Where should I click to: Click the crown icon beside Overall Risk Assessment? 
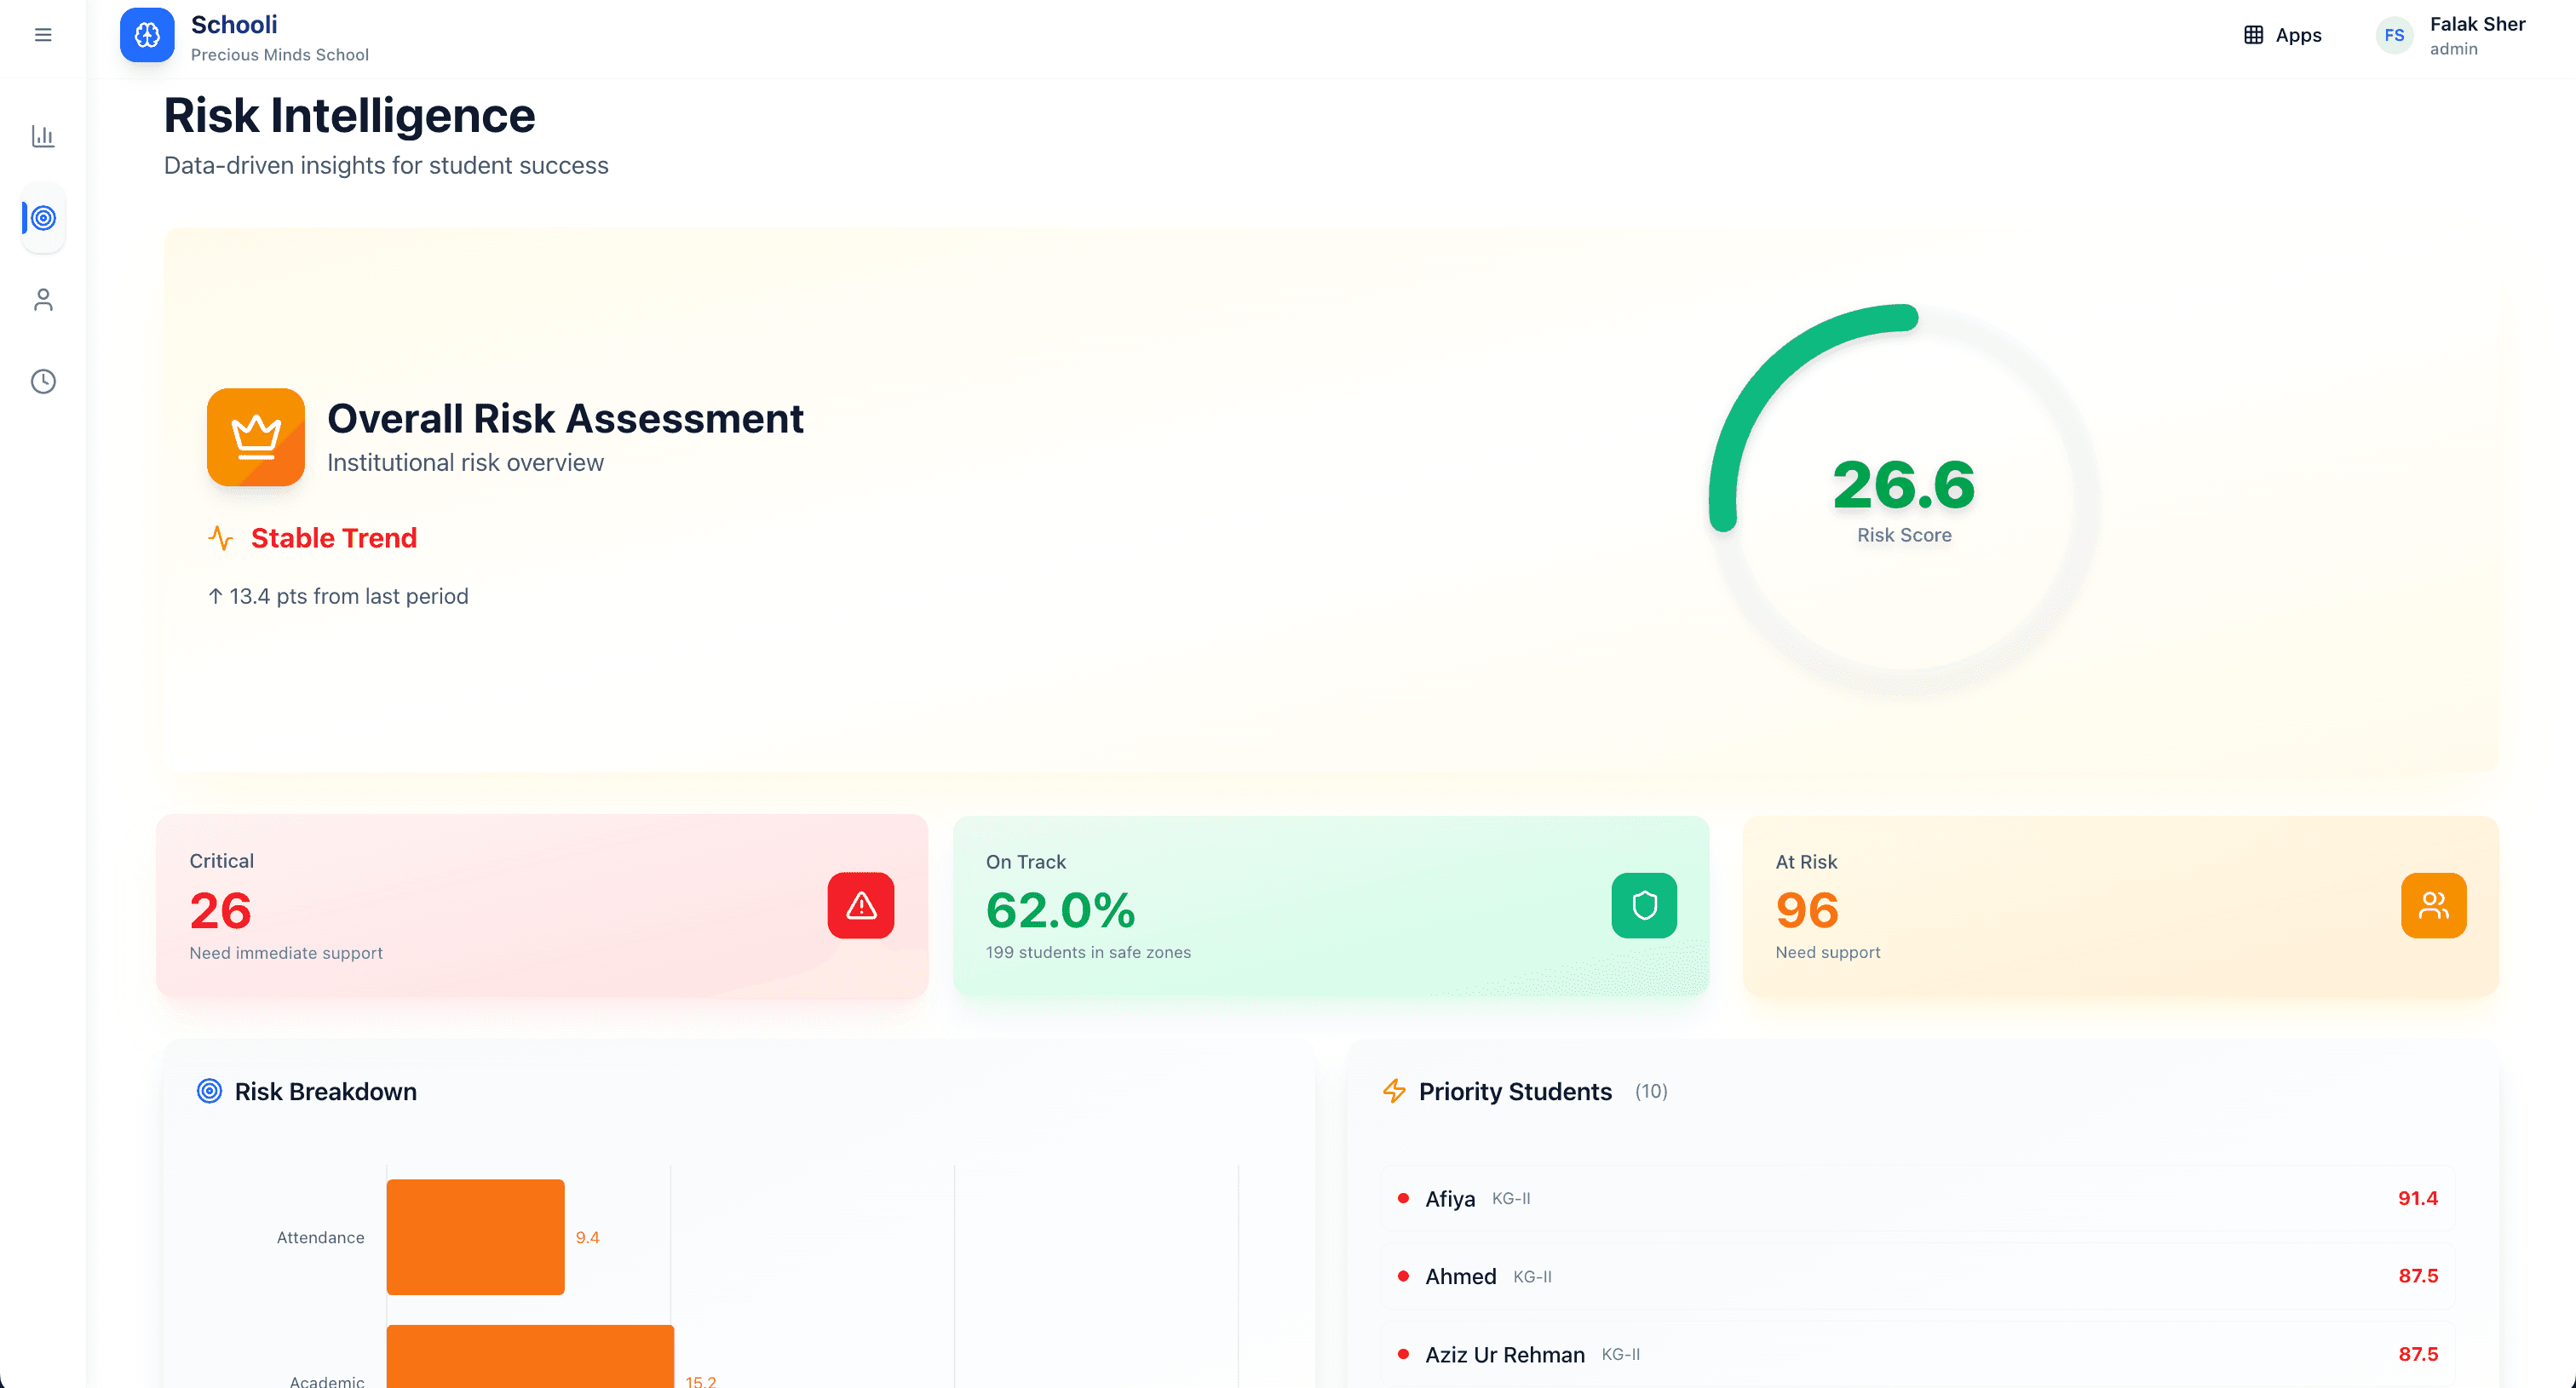(255, 437)
